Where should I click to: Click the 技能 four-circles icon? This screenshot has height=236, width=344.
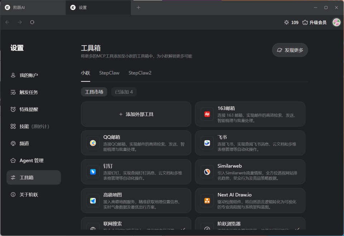tap(13, 127)
